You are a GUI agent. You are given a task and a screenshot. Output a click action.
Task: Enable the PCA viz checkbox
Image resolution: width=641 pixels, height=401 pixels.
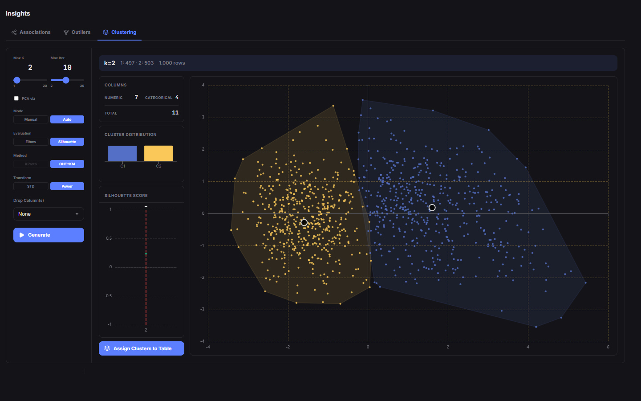(16, 98)
